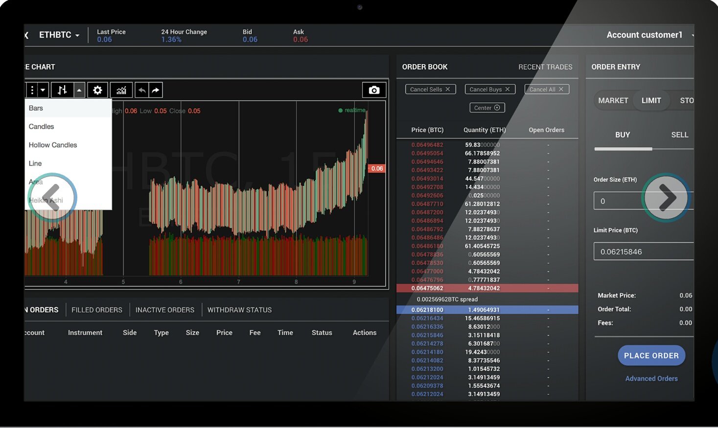Switch to the RECENT TRADES tab
This screenshot has width=718, height=428.
pyautogui.click(x=545, y=67)
